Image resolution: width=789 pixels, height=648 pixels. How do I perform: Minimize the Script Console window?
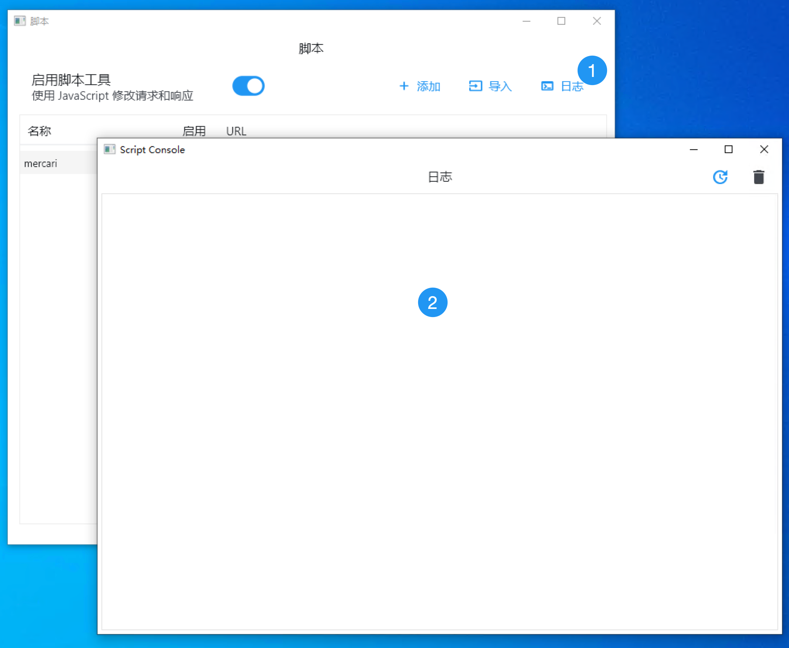693,149
